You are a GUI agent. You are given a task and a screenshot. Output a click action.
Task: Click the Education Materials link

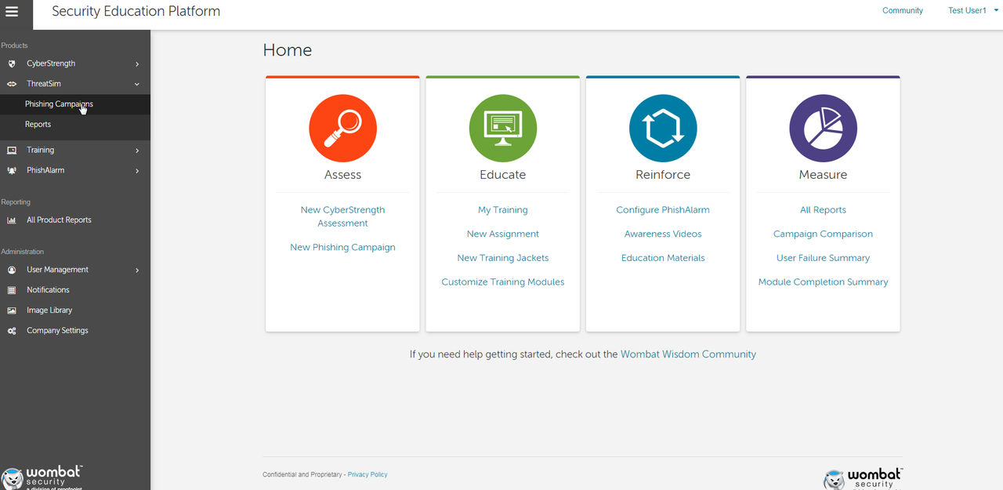[x=663, y=258]
